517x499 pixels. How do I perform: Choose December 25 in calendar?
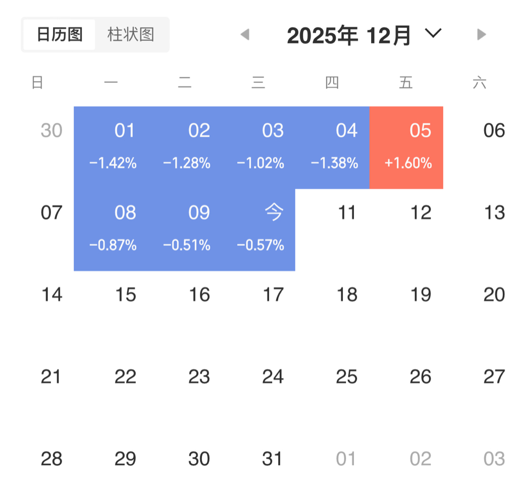(x=346, y=377)
